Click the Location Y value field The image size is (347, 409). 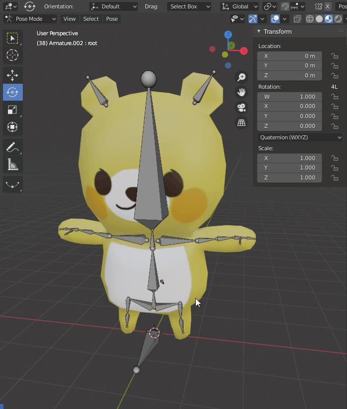(289, 66)
